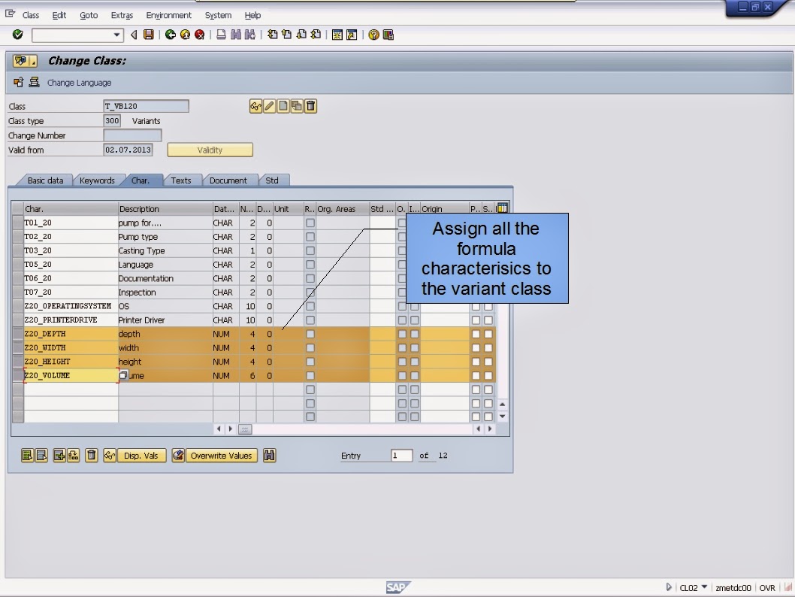Click the Print icon in toolbar
Viewport: 795px width, 597px height.
[221, 35]
